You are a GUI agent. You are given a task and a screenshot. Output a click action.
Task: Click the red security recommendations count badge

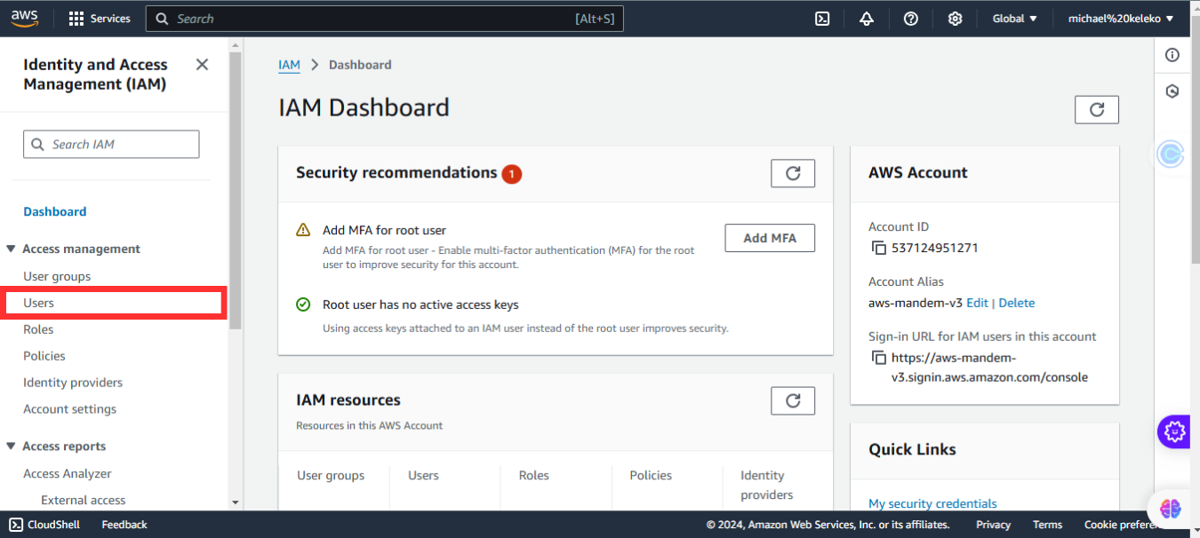[511, 174]
